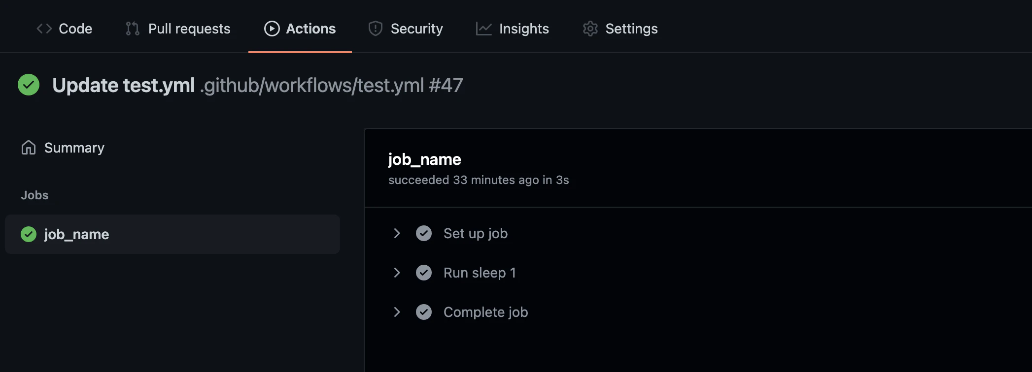Viewport: 1032px width, 372px height.
Task: Click the Pull requests branch icon
Action: [x=133, y=29]
